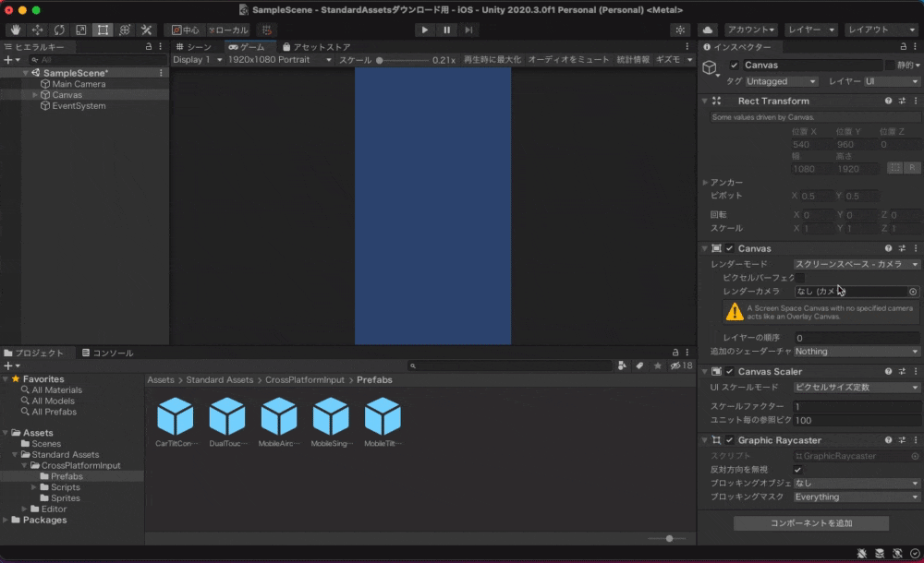Select the Scale tool
The height and width of the screenshot is (563, 924).
click(x=80, y=30)
